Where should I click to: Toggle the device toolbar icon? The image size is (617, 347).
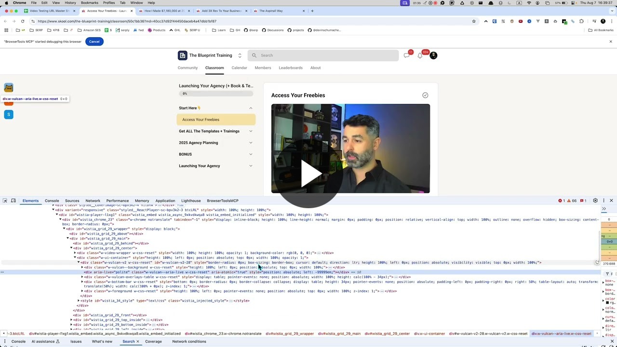click(13, 200)
